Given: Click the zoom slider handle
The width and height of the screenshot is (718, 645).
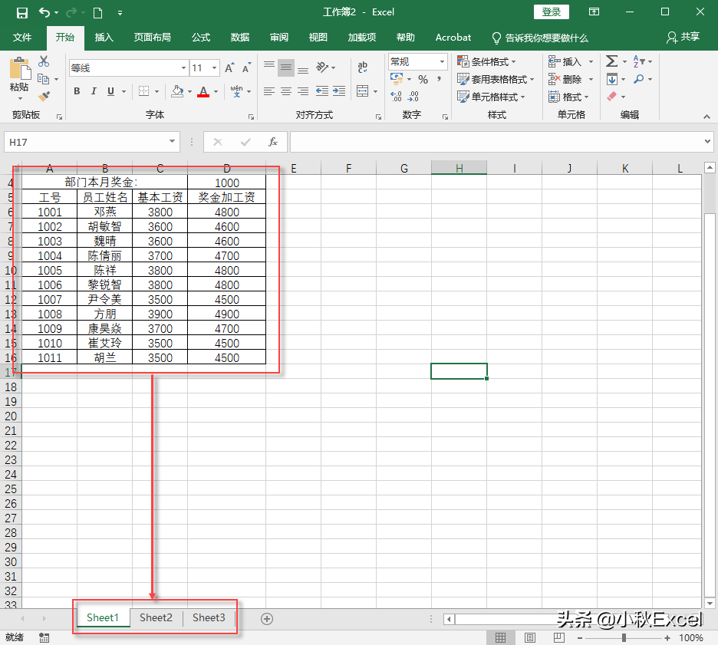Looking at the screenshot, I should pyautogui.click(x=624, y=637).
